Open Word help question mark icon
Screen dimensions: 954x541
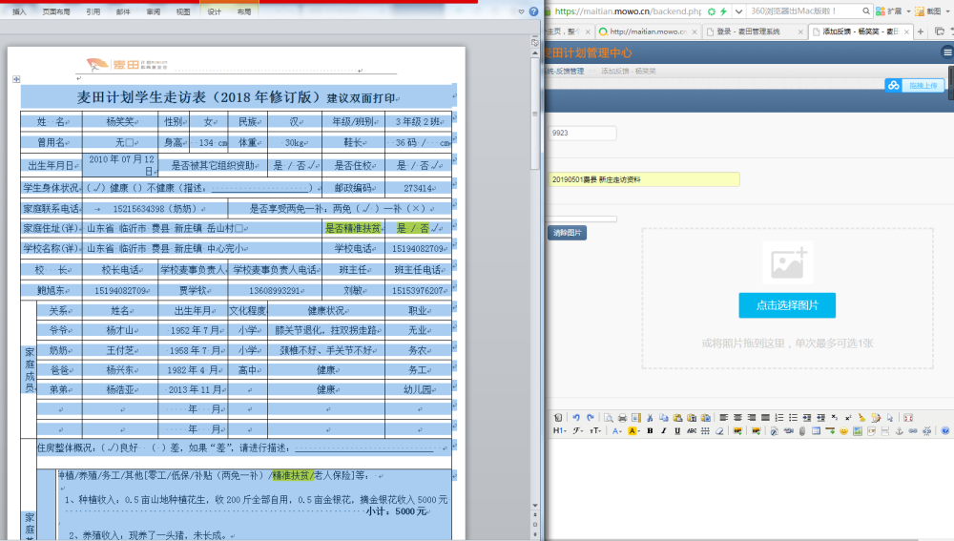click(533, 11)
